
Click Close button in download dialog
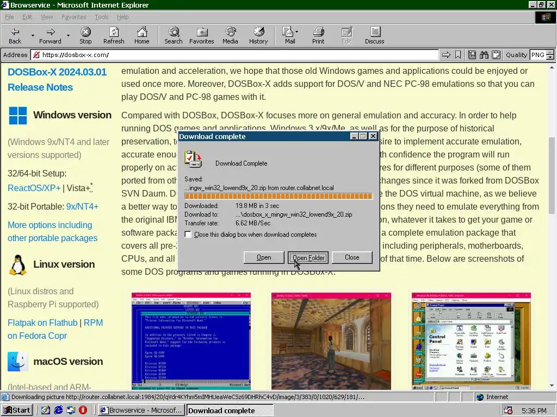[x=352, y=257]
